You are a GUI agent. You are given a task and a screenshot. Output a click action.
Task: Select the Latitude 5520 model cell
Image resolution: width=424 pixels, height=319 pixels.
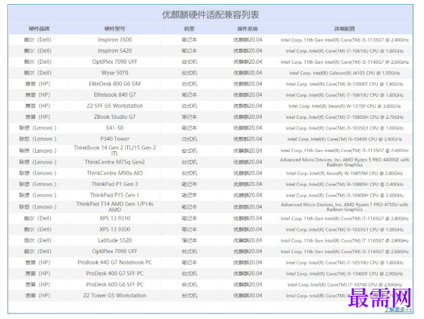tap(114, 240)
